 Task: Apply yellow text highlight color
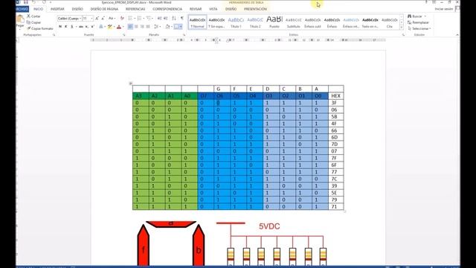point(109,27)
